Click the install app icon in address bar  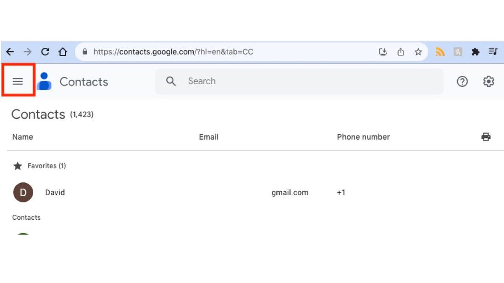pos(383,52)
